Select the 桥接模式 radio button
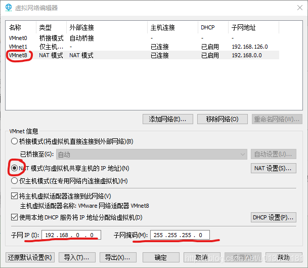Image resolution: width=308 pixels, height=268 pixels. pyautogui.click(x=14, y=141)
